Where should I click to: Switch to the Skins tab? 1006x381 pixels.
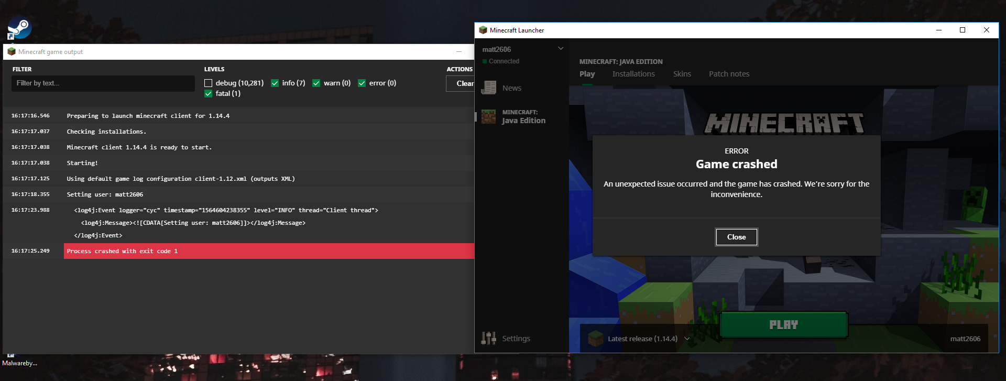pos(682,74)
